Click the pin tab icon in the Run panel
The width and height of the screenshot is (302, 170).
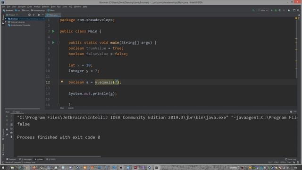click(x=7, y=135)
